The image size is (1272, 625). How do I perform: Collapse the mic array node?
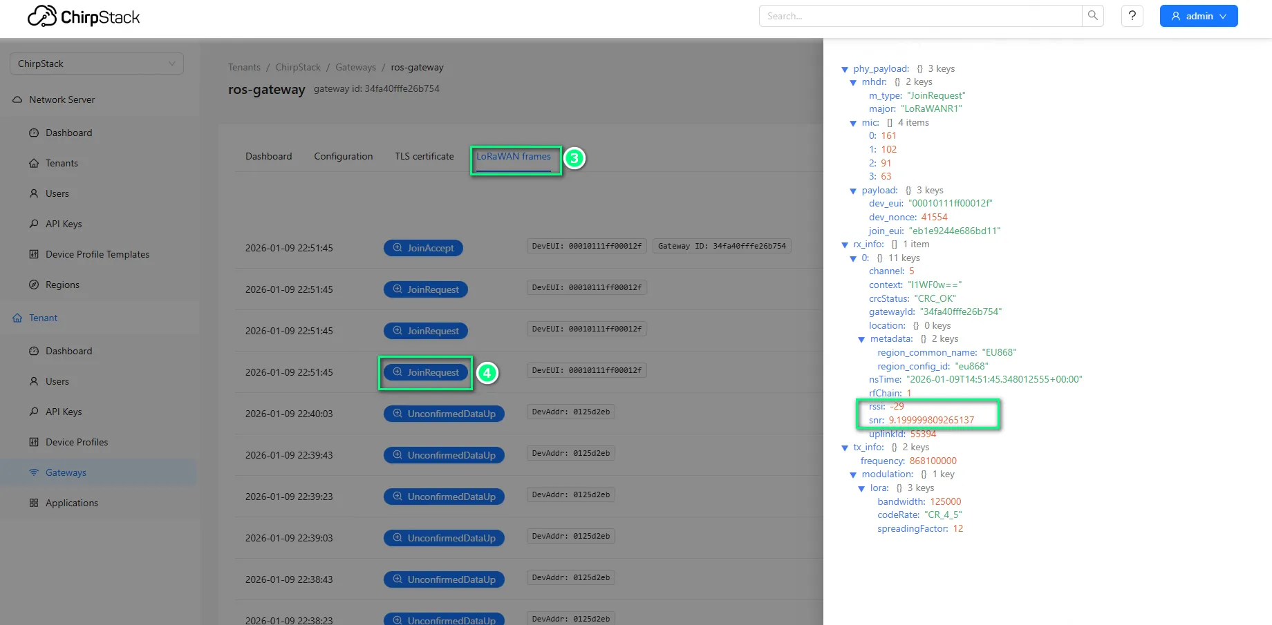[x=853, y=123]
